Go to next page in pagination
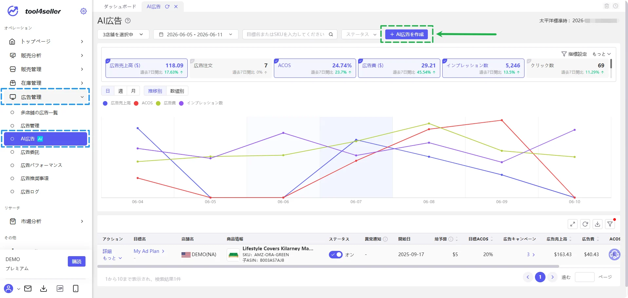Viewport: 628px width, 298px height. click(x=552, y=277)
